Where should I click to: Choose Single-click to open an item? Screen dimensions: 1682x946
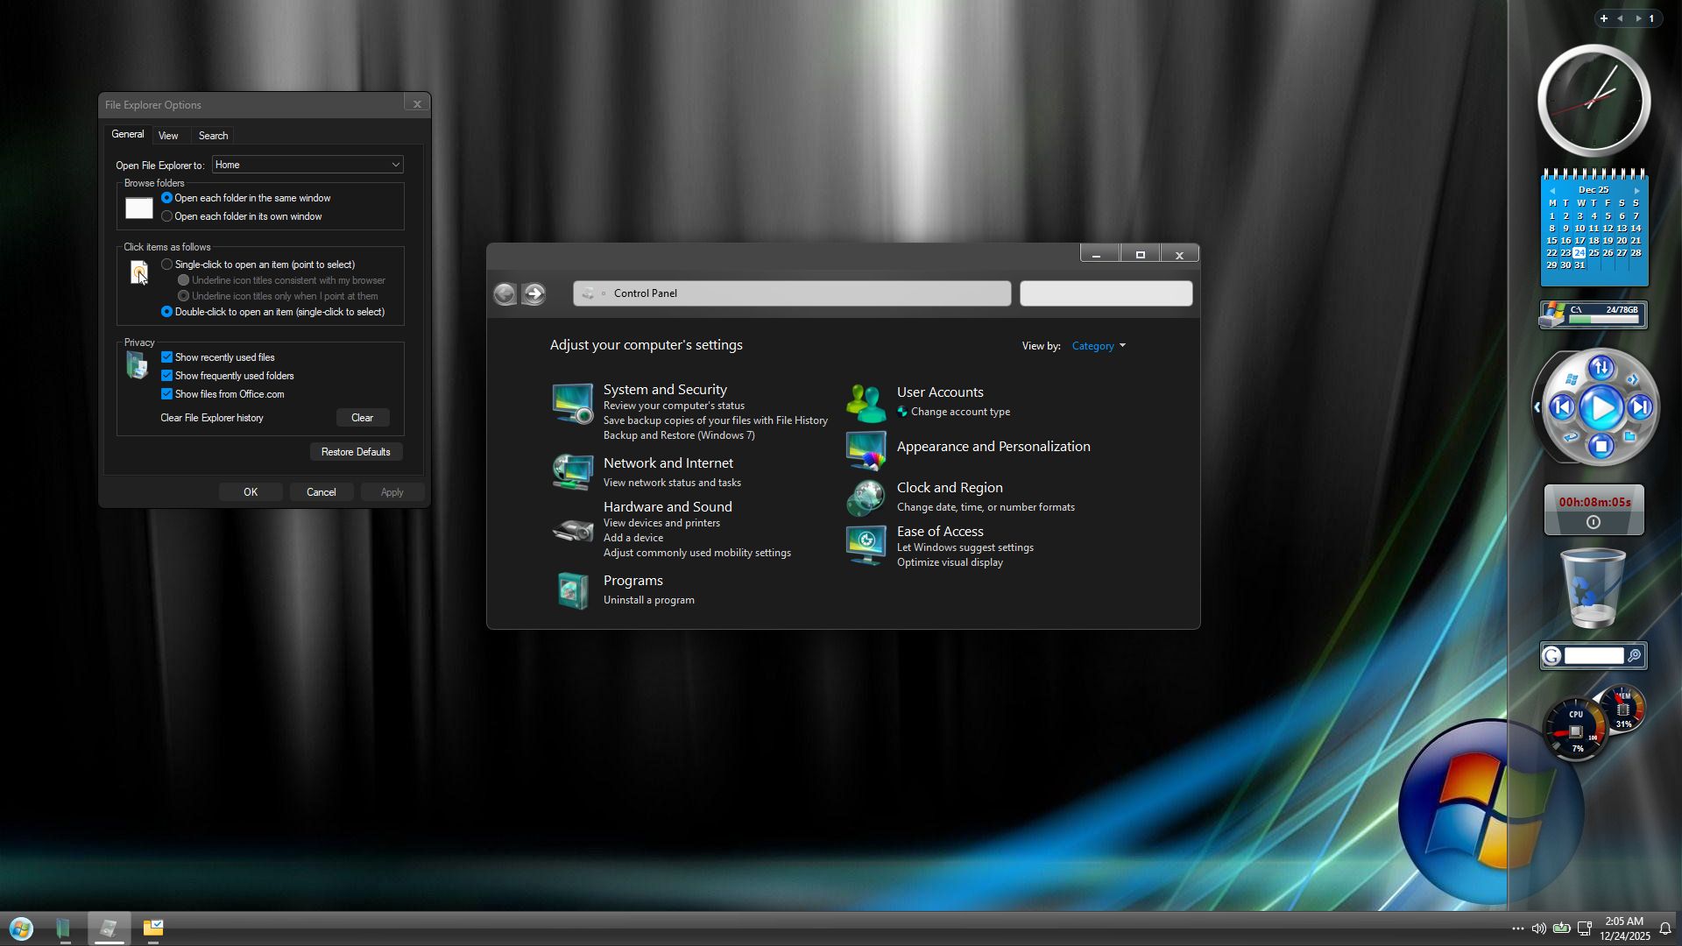[x=166, y=265]
